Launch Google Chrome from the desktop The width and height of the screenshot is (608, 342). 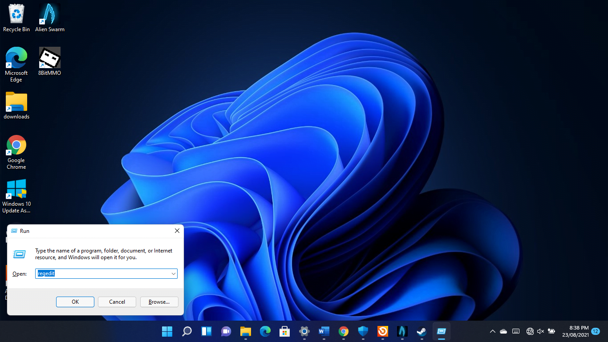(x=16, y=145)
